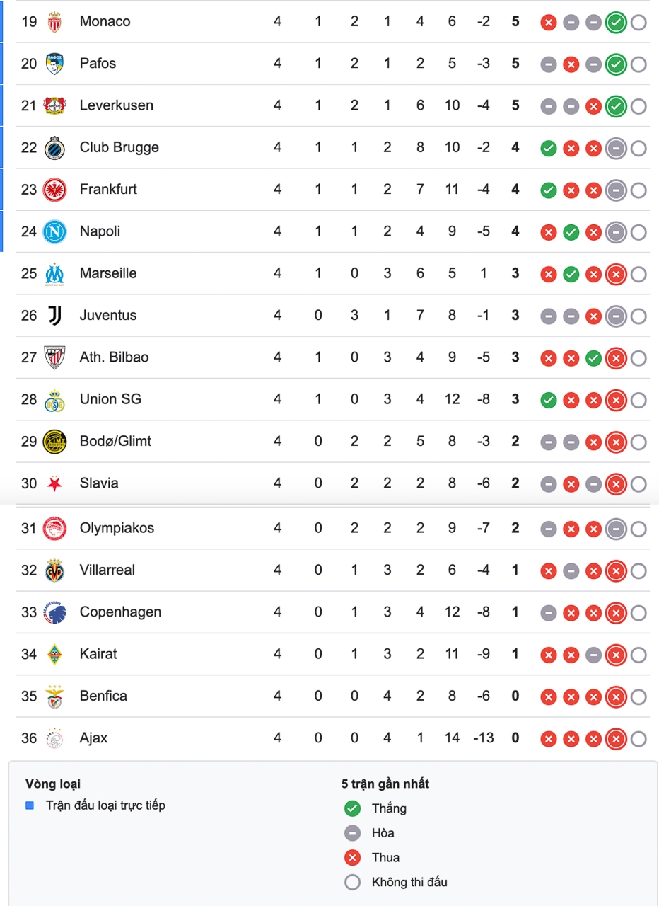Viewport: 659px width, 906px height.
Task: Click the blue knockout stage legend square
Action: [x=30, y=805]
